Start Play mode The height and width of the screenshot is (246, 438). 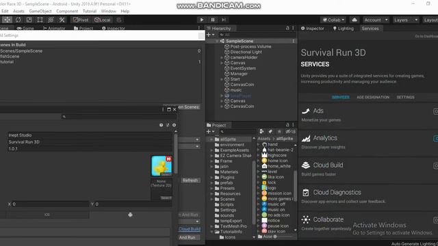pyautogui.click(x=202, y=20)
